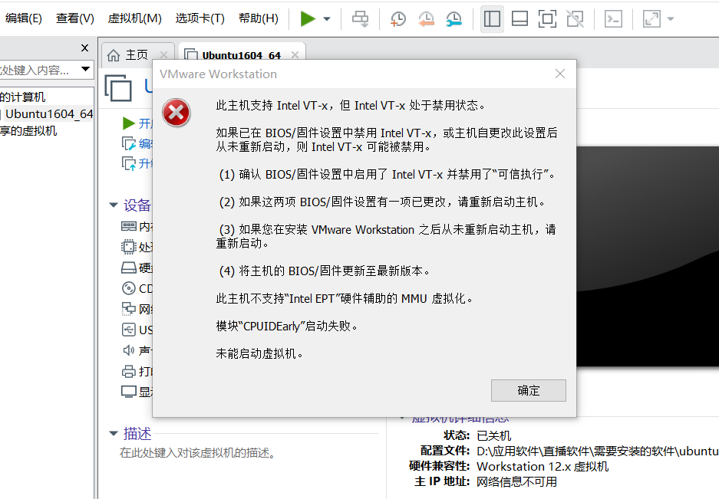Toggle the library sidebar view icon
This screenshot has height=499, width=719.
492,19
